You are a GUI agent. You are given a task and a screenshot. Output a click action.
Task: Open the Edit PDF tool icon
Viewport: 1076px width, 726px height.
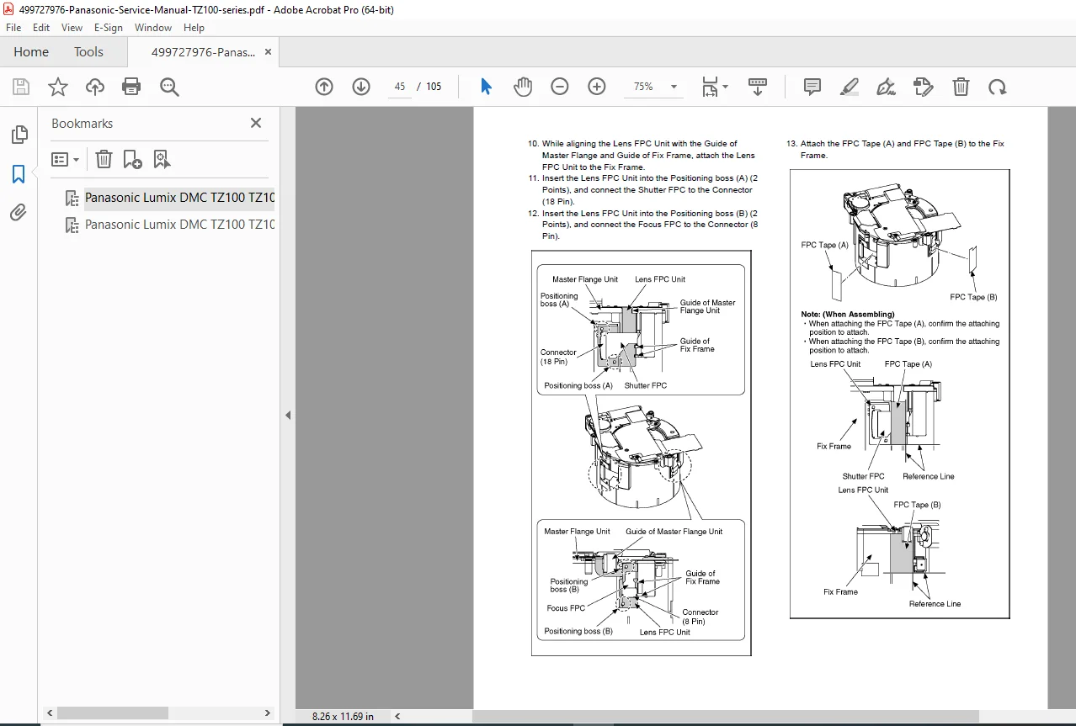(x=924, y=87)
